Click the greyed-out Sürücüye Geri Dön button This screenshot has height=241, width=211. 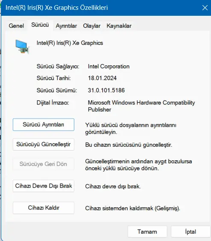coord(44,164)
